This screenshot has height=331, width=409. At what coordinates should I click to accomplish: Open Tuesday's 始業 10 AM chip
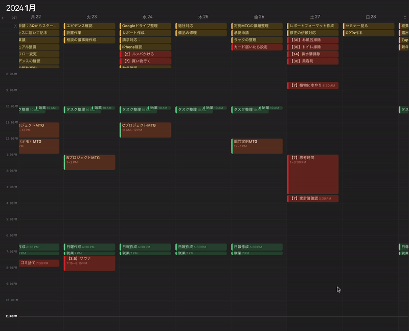pyautogui.click(x=103, y=108)
